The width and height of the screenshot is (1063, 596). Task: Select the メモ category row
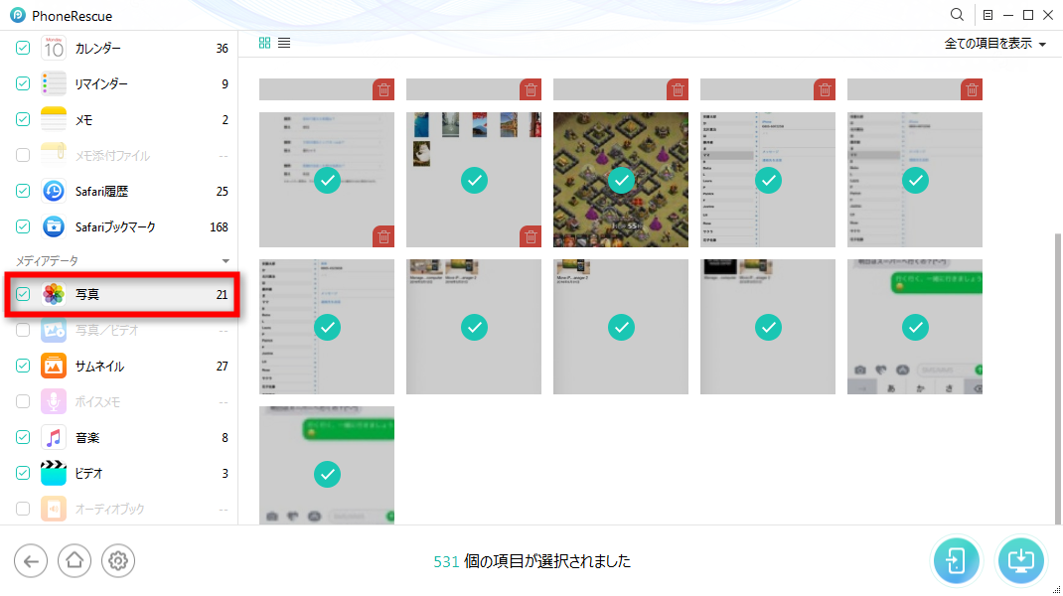118,119
